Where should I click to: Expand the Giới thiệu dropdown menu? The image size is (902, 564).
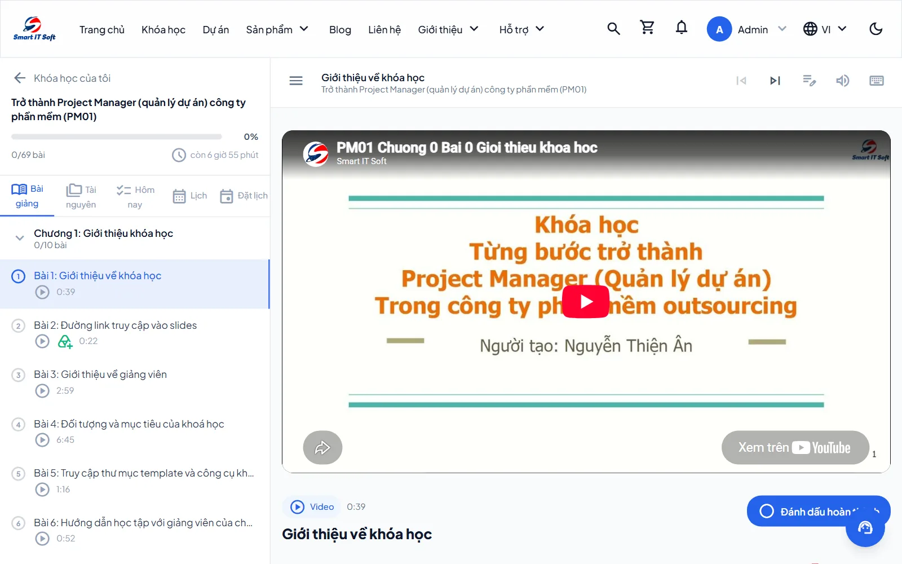pos(448,29)
